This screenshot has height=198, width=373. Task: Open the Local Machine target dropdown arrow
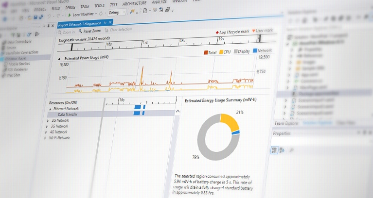click(96, 14)
